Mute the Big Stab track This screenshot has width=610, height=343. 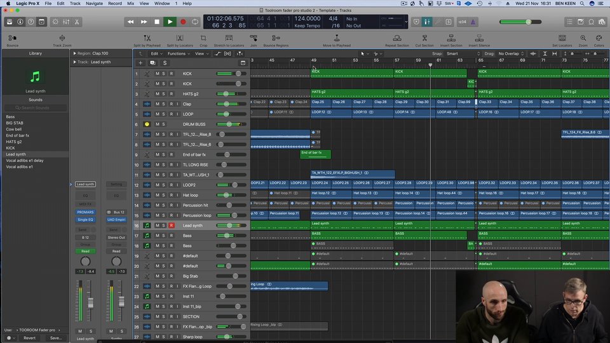tap(157, 276)
